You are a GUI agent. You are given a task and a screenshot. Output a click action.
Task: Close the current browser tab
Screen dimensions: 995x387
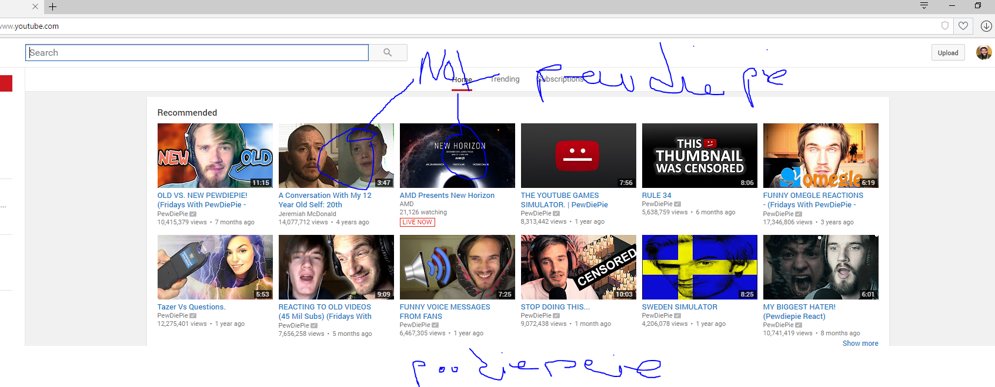click(x=35, y=7)
